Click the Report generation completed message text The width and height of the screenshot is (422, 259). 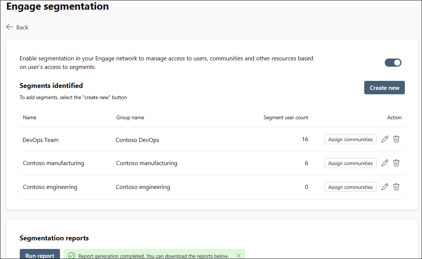pyautogui.click(x=154, y=256)
